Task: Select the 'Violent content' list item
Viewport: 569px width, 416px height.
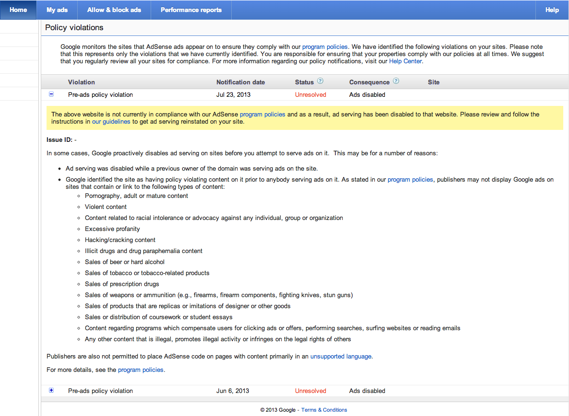Action: click(x=106, y=207)
